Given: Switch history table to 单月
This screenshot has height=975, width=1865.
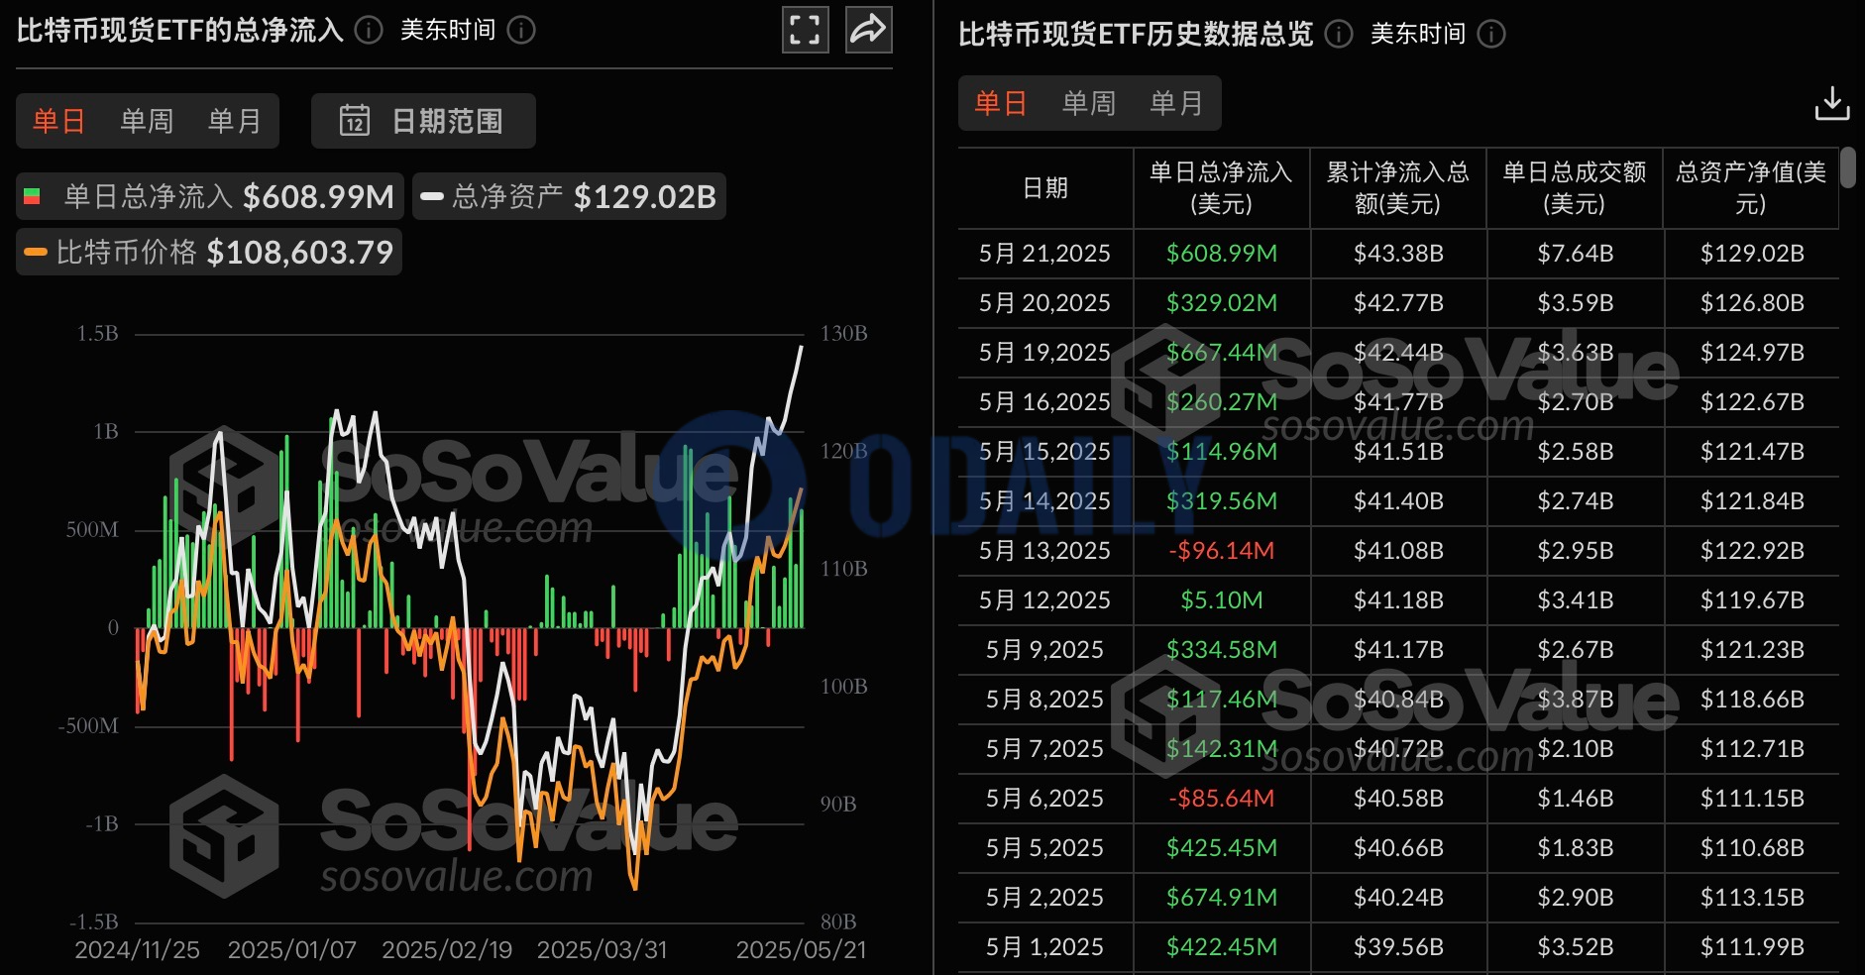Looking at the screenshot, I should [x=1176, y=103].
